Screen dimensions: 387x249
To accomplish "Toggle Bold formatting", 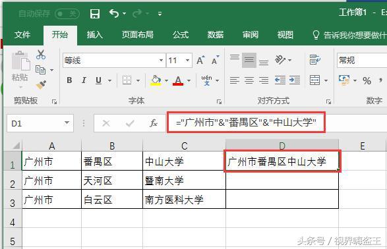I will coord(70,80).
